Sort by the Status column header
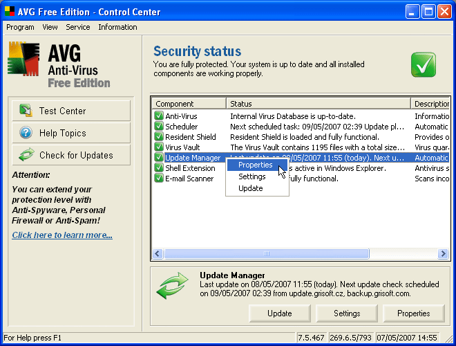Screen dimensions: 456x346 (x=319, y=104)
